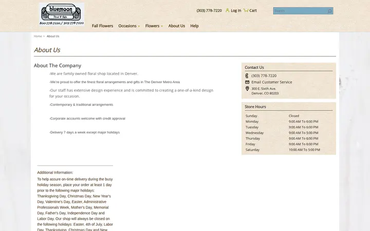This screenshot has height=231, width=370.
Task: Click Email Customer Service link
Action: (272, 82)
